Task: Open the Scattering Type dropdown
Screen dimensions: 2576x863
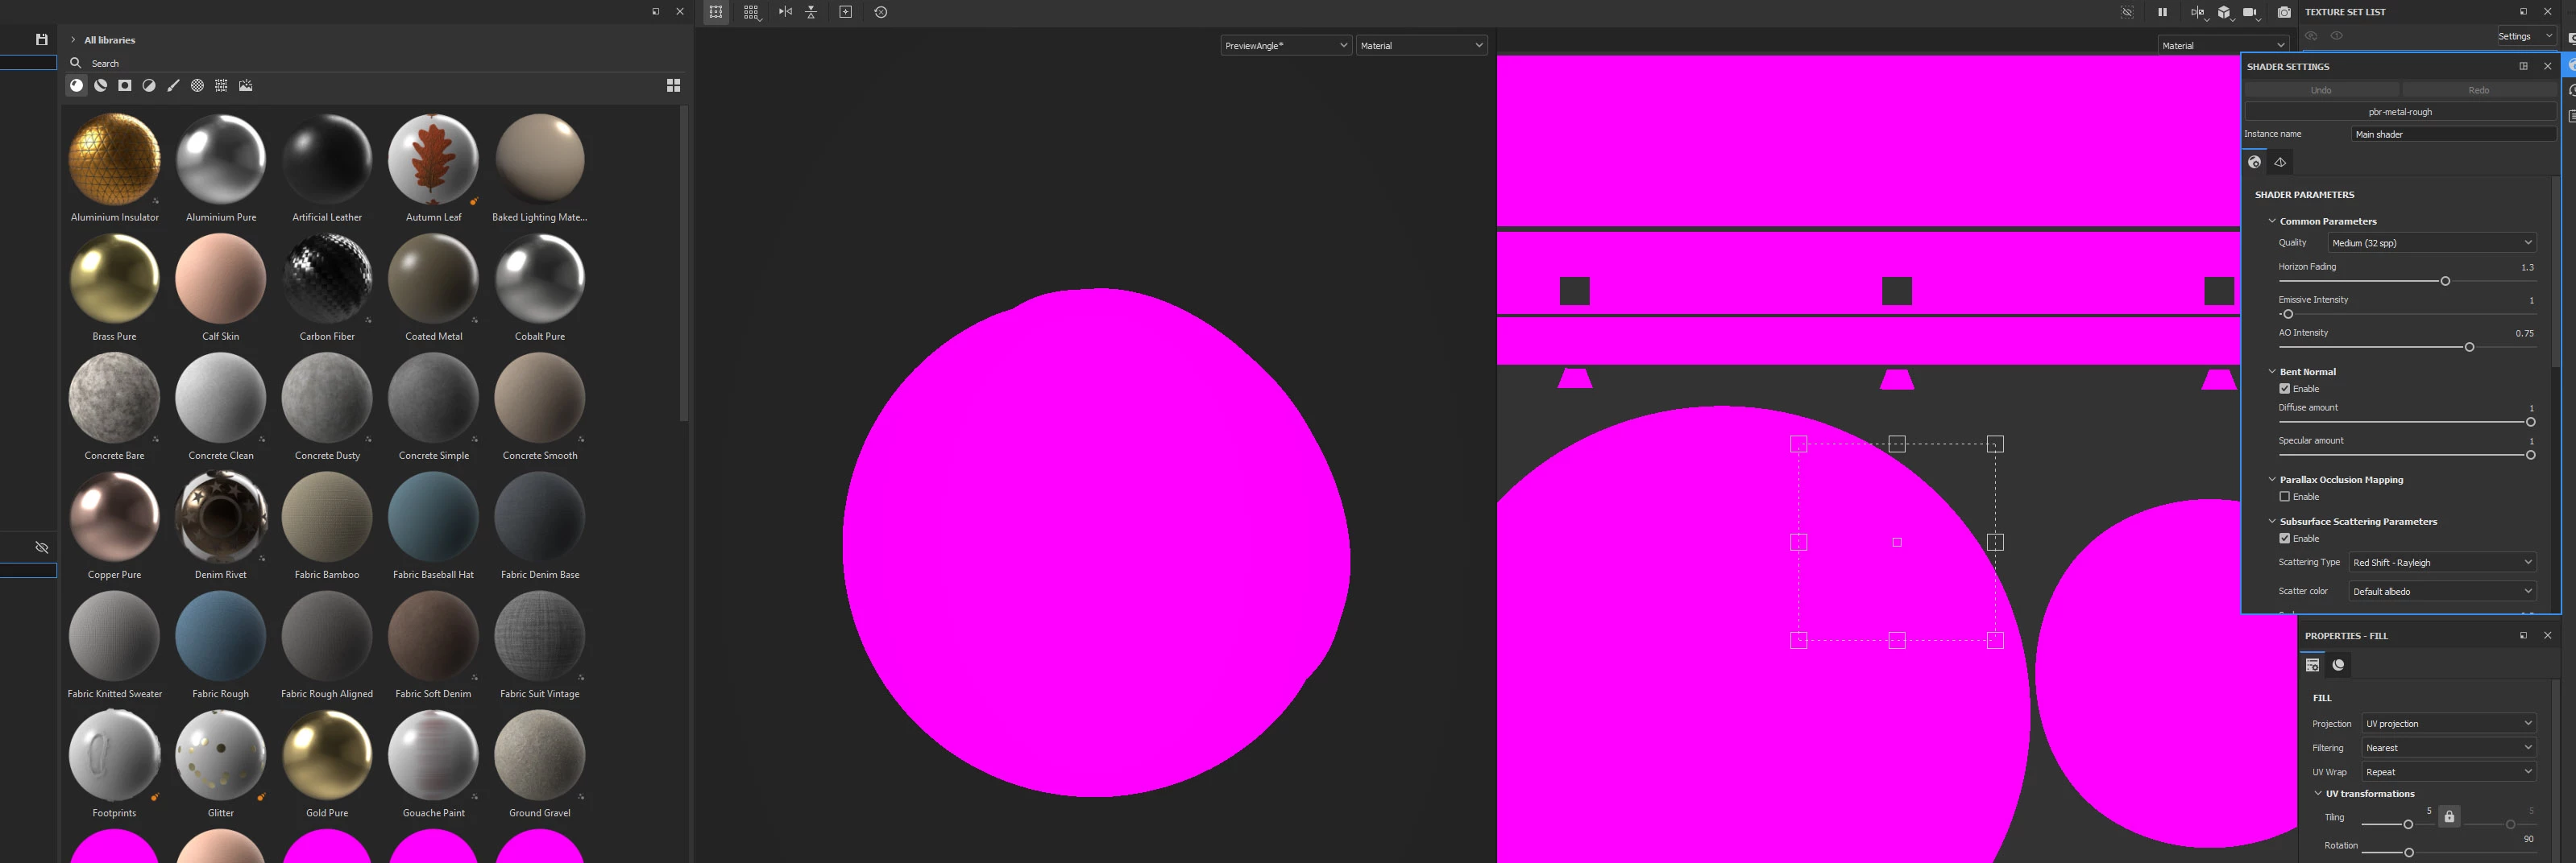Action: tap(2443, 563)
